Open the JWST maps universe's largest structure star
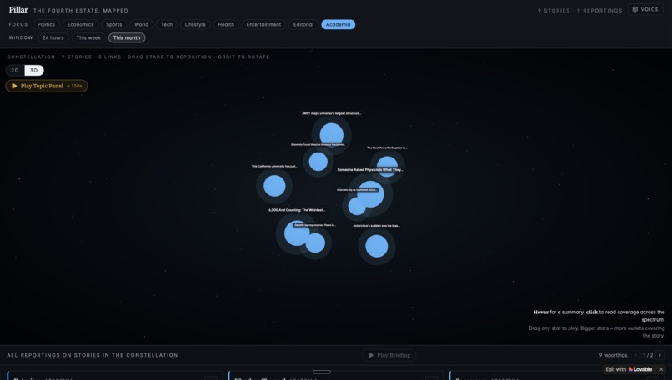Viewport: 672px width, 380px height. pos(331,135)
